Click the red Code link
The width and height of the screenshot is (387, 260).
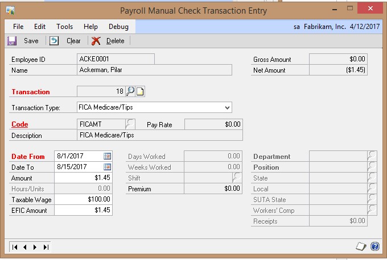tap(20, 124)
